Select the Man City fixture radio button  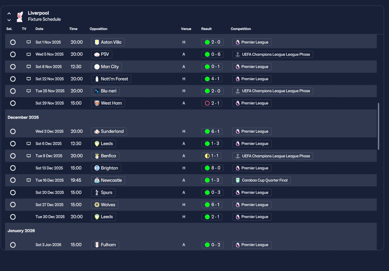coord(13,67)
